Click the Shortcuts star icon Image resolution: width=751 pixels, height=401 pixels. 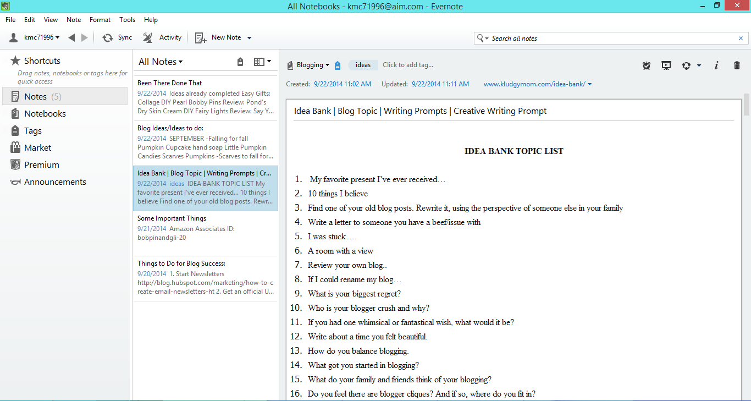coord(15,61)
